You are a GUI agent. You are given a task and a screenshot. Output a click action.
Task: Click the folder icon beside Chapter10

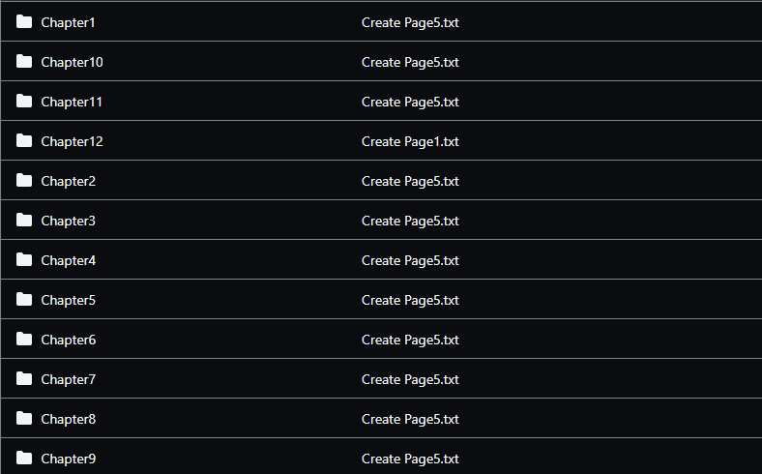(x=24, y=62)
